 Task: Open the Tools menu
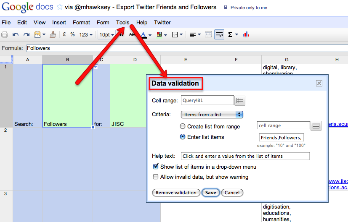click(x=123, y=22)
